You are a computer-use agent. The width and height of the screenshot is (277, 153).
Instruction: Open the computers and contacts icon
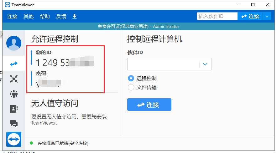coord(14,109)
